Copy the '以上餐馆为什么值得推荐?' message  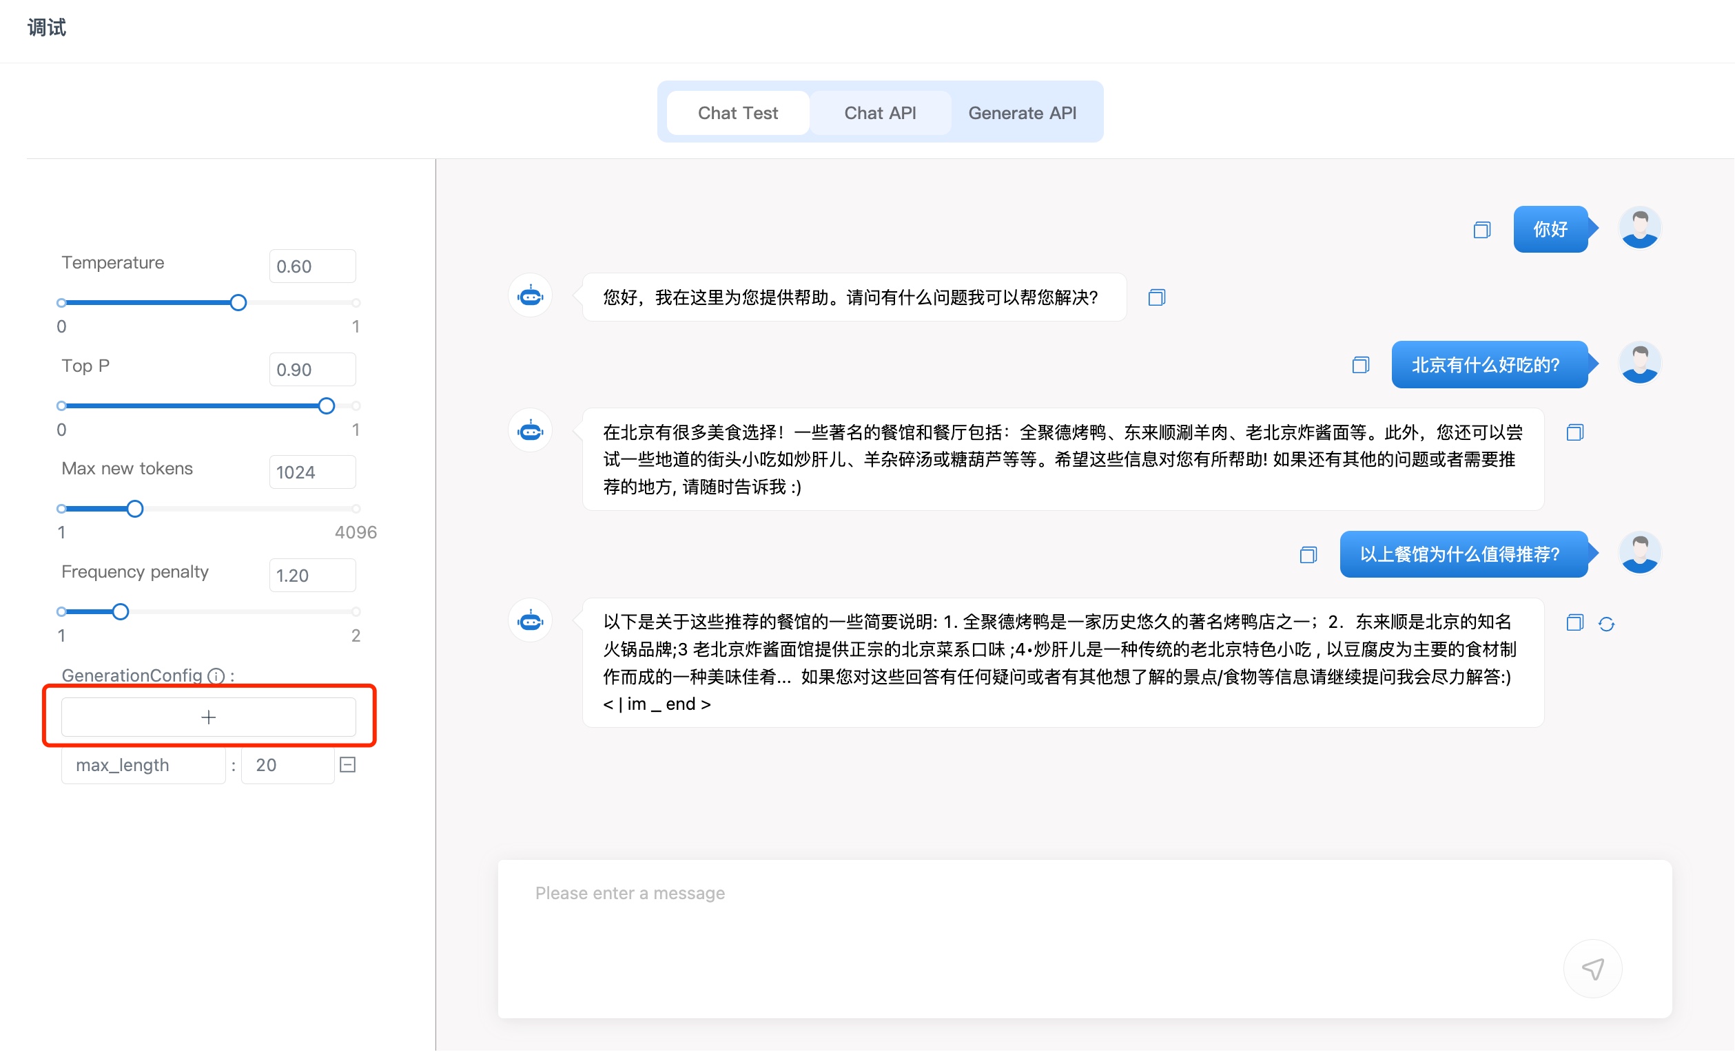pyautogui.click(x=1308, y=555)
